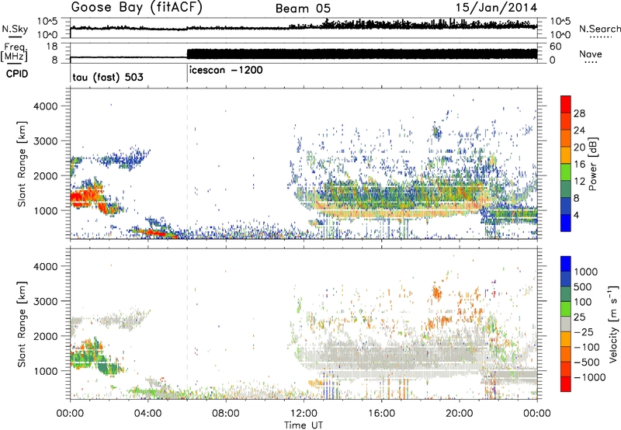Select the 'Power [dB]' color bar title
Viewport: 621px width, 430px height.
click(x=593, y=164)
